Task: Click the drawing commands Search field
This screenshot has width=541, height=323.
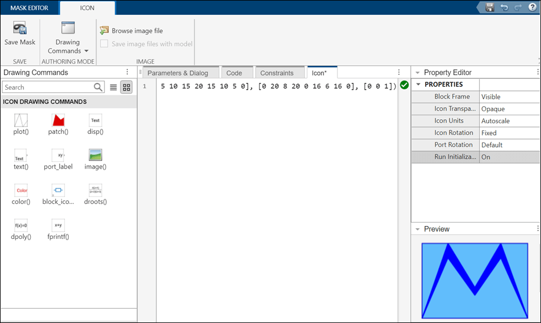Action: pos(48,87)
